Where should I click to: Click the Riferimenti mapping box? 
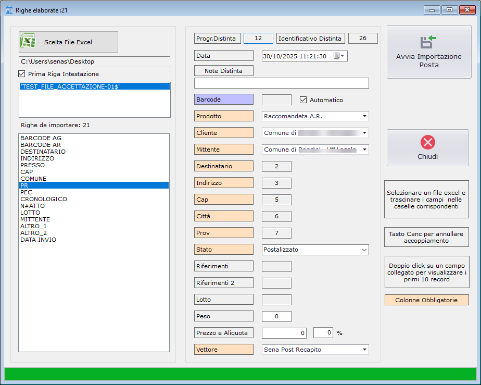[276, 266]
